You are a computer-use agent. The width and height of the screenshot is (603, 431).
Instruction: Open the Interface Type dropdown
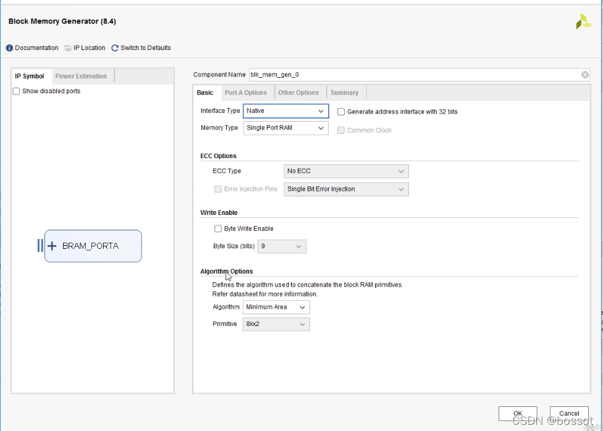click(285, 111)
